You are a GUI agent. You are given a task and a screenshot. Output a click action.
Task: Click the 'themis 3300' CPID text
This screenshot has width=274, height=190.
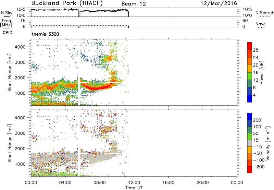[46, 34]
